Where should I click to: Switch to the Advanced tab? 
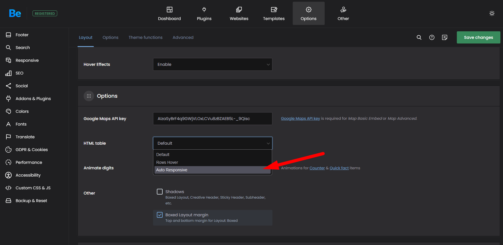(x=183, y=37)
